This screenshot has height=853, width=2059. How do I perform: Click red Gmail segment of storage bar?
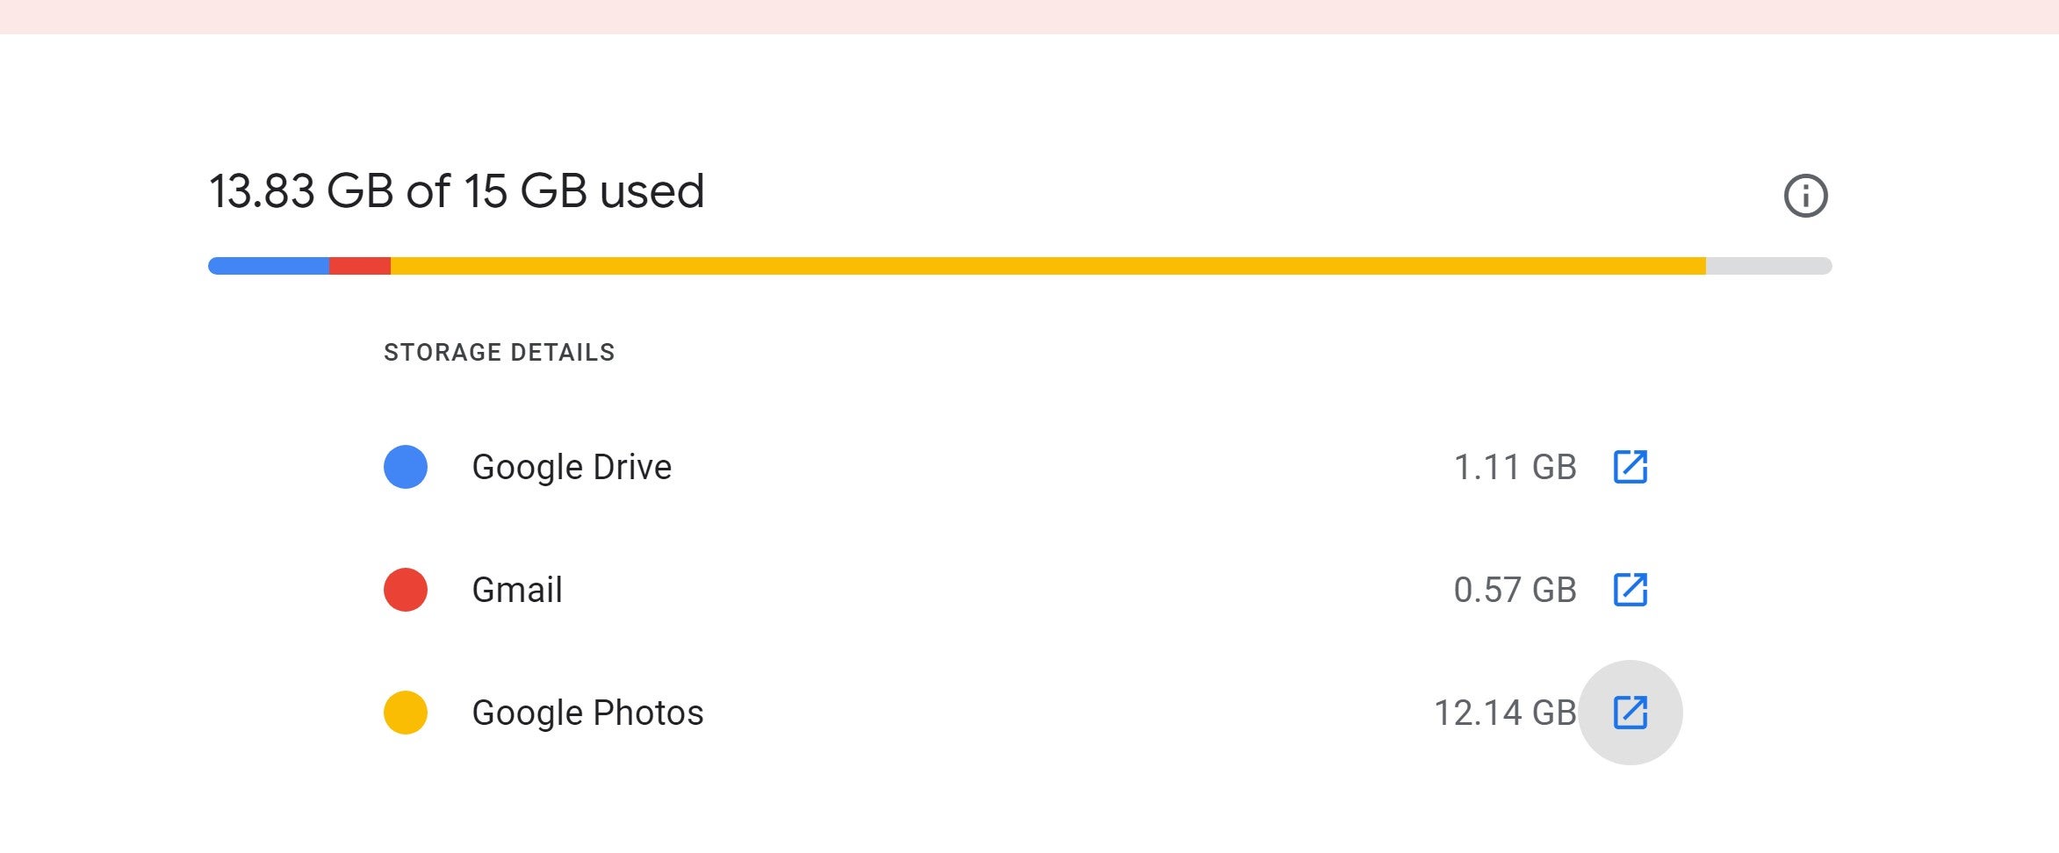[x=360, y=266]
